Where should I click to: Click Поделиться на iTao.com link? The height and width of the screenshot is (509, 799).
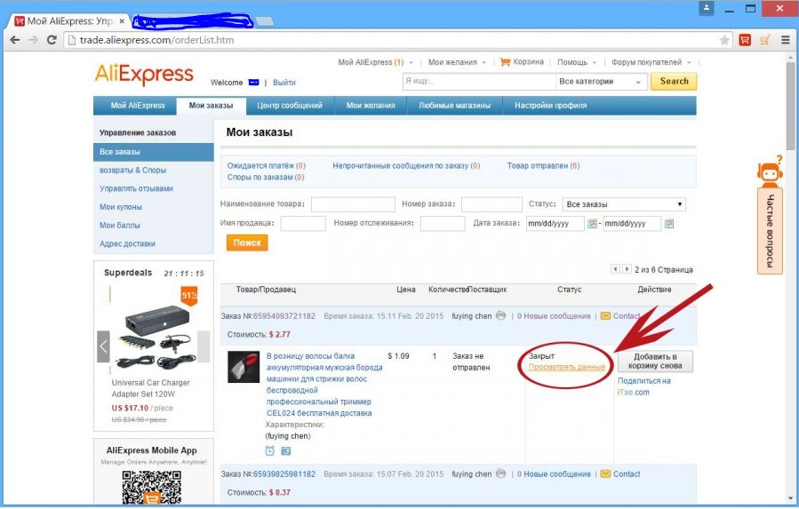pyautogui.click(x=643, y=386)
